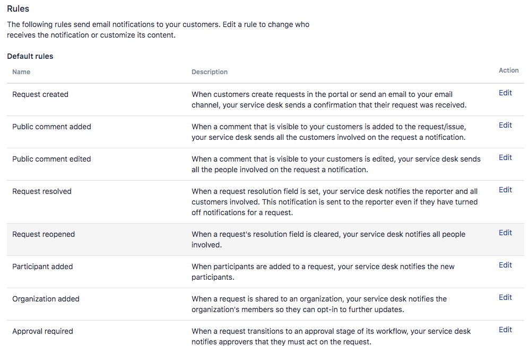Click the Default rules section heading
The image size is (529, 346).
click(30, 56)
